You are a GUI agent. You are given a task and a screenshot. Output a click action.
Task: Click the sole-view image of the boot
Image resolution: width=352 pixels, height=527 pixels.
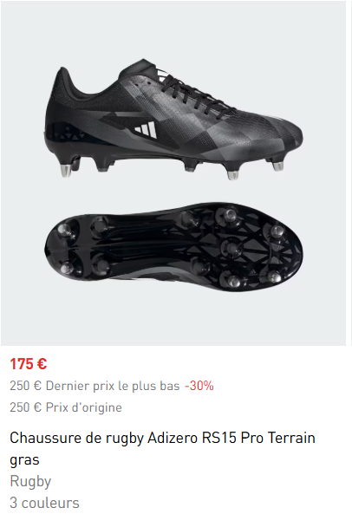click(x=173, y=247)
